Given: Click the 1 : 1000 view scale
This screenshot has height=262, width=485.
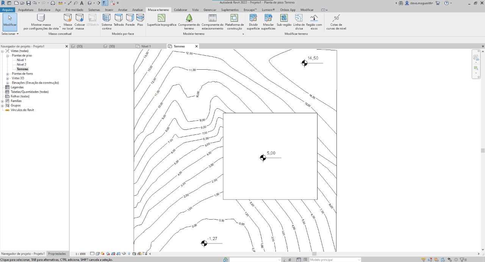Looking at the screenshot, I should 80,254.
